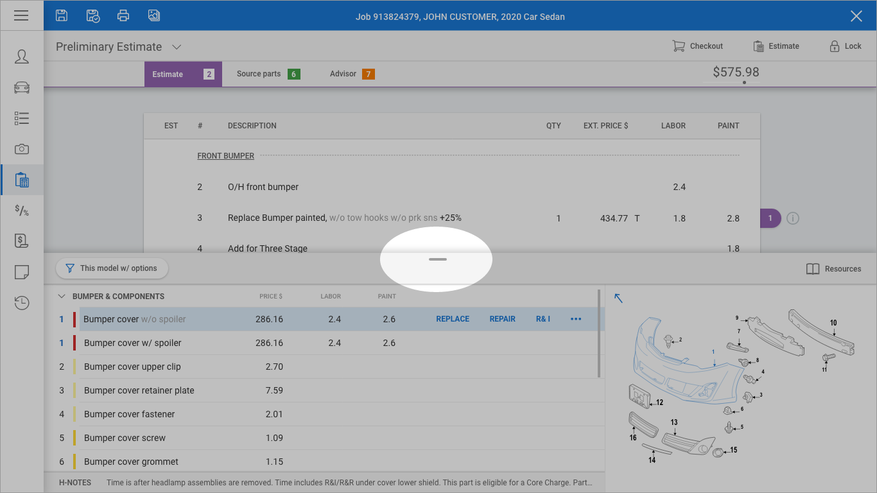Collapse the Bumper & Components section
Screen dimensions: 877x493
tap(62, 297)
